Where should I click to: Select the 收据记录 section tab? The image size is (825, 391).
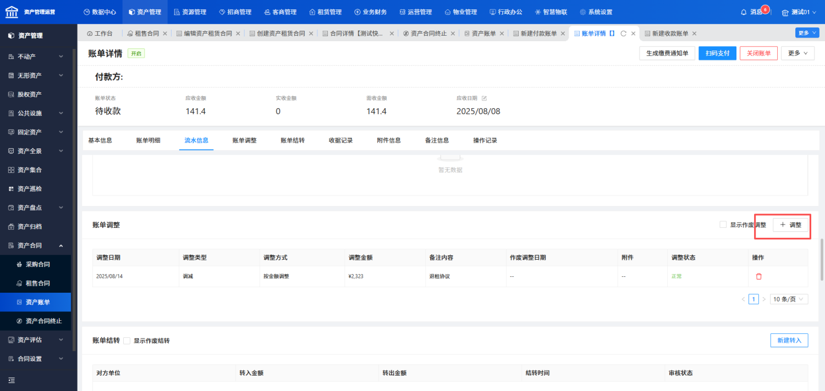coord(341,141)
